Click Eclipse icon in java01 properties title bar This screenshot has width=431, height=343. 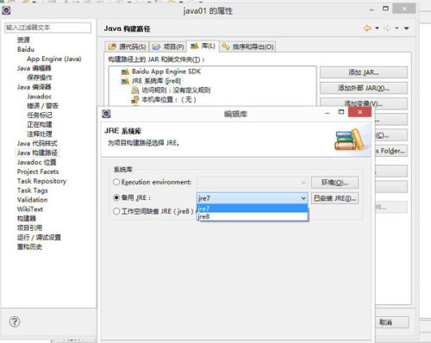click(x=6, y=10)
